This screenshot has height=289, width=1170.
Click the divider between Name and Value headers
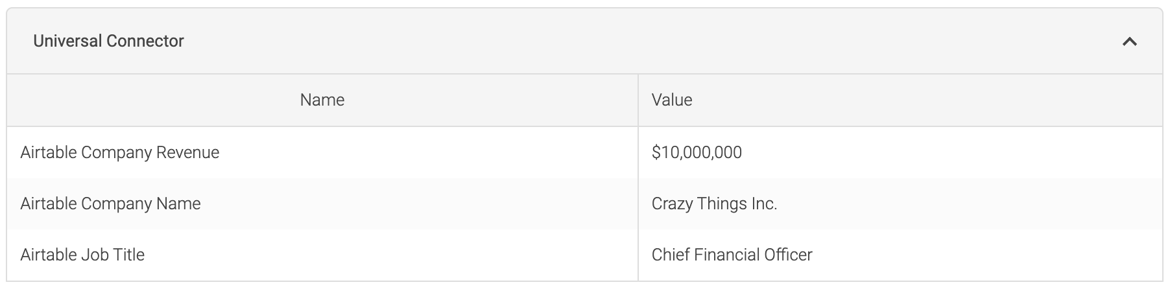tap(638, 100)
